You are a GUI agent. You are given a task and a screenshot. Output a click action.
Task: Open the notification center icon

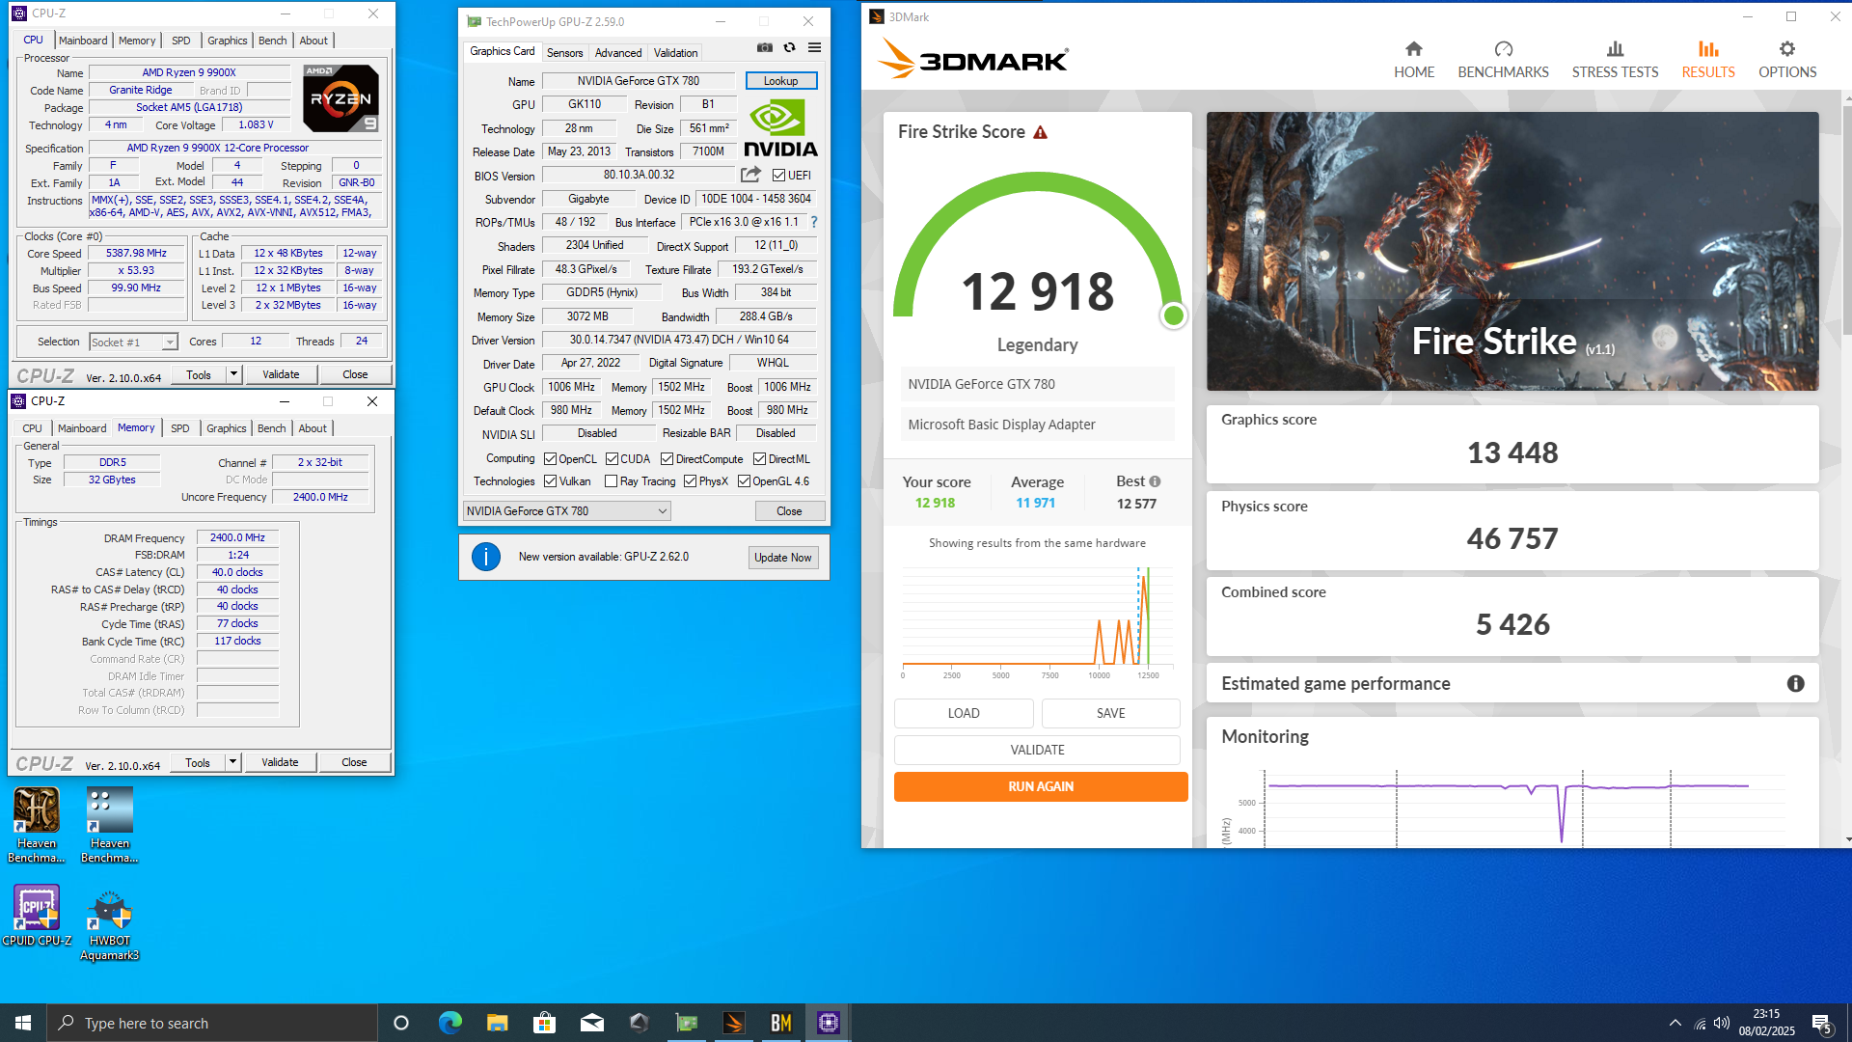(x=1822, y=1024)
